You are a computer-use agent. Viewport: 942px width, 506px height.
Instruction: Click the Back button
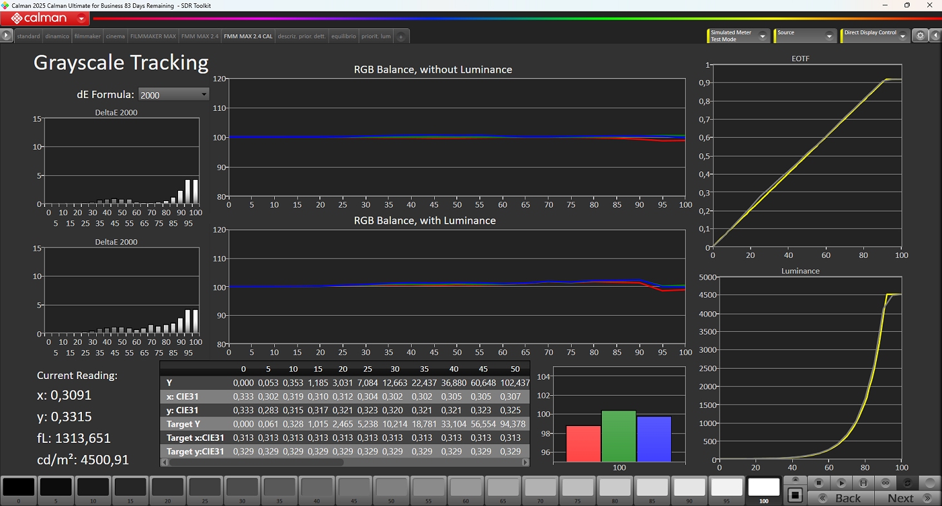(845, 498)
